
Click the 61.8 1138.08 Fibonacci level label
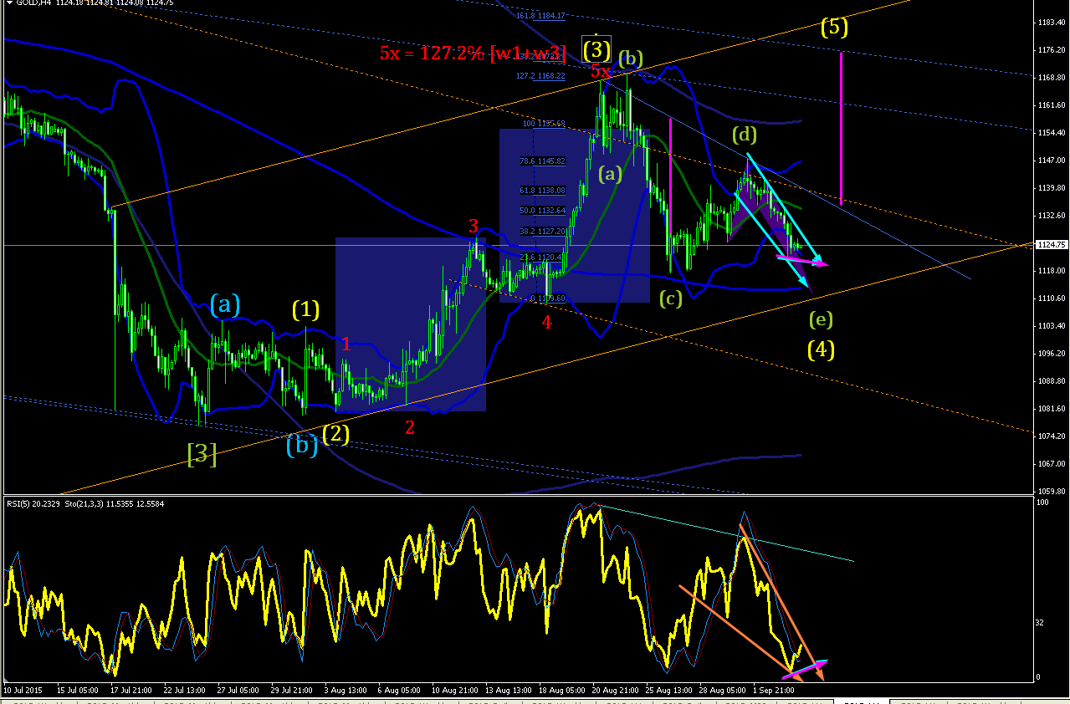pos(542,190)
